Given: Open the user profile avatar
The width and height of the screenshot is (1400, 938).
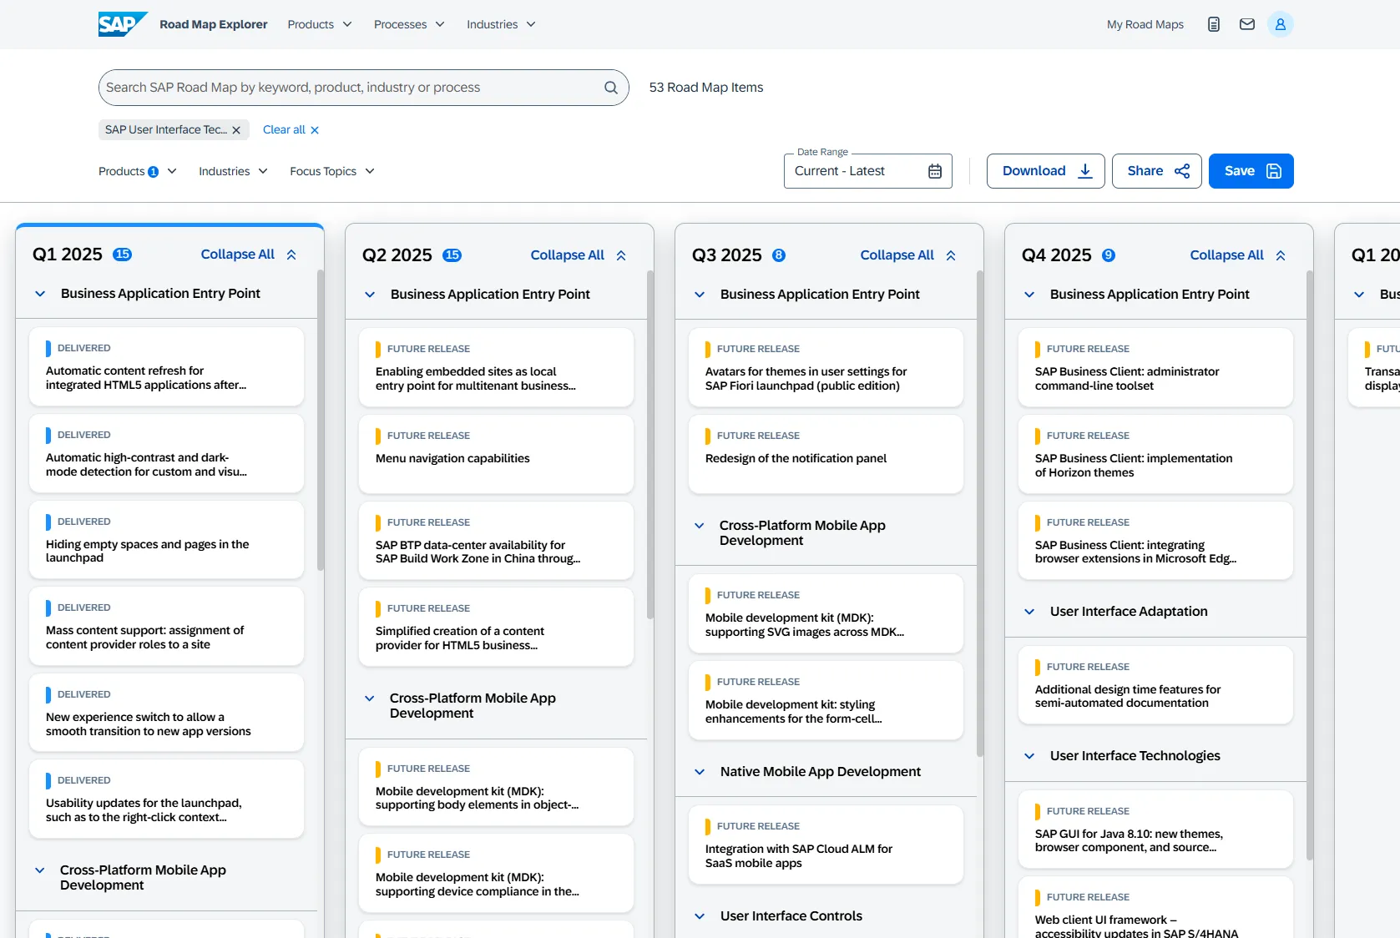Looking at the screenshot, I should [1280, 24].
